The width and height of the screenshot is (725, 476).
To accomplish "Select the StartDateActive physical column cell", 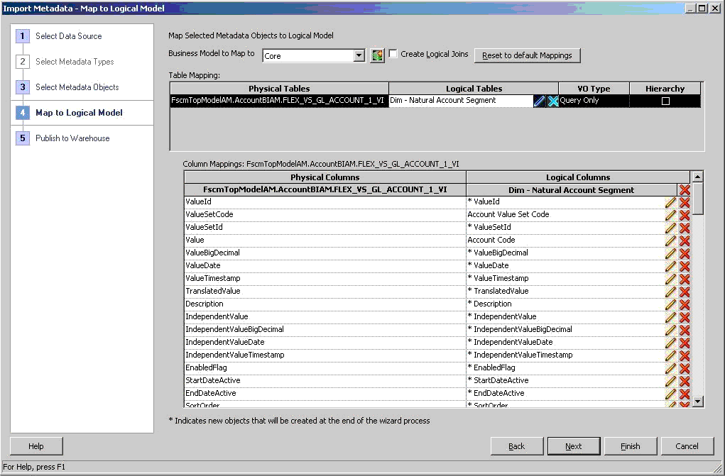I will coord(325,381).
